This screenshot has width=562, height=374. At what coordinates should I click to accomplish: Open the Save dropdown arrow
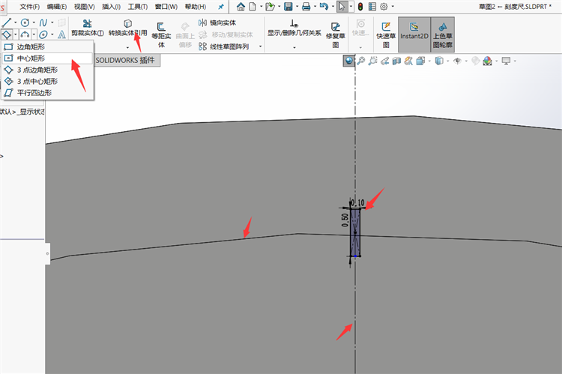(297, 7)
